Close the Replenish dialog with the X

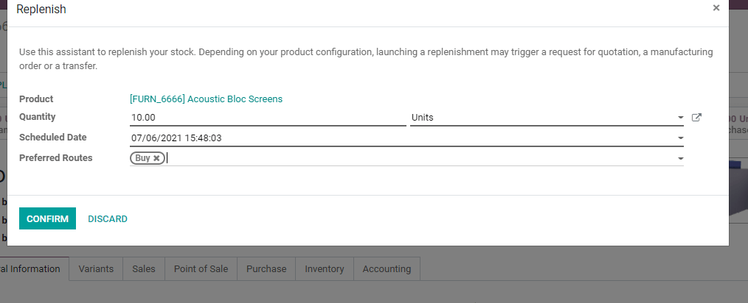(x=716, y=8)
